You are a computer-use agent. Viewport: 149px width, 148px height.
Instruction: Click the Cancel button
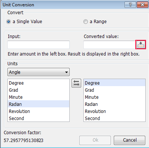point(129,140)
